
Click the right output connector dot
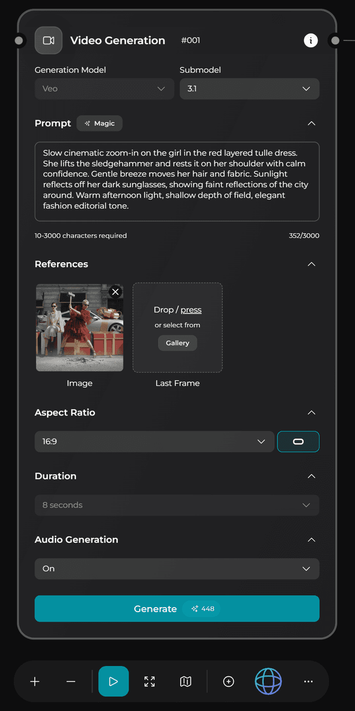(335, 41)
